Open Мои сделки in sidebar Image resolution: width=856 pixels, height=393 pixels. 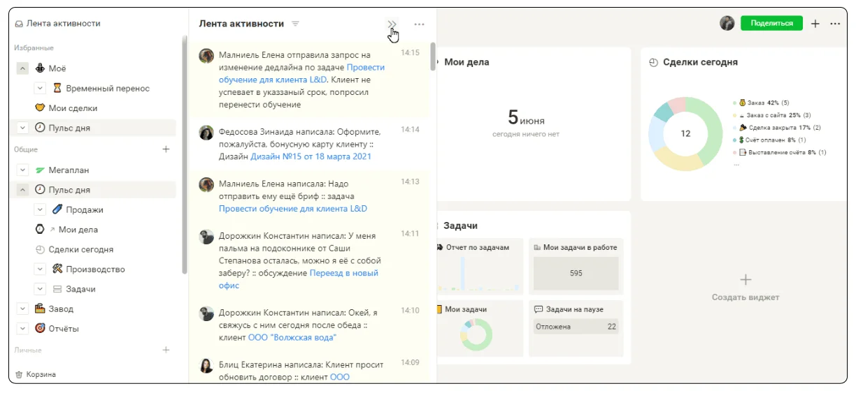(x=73, y=108)
